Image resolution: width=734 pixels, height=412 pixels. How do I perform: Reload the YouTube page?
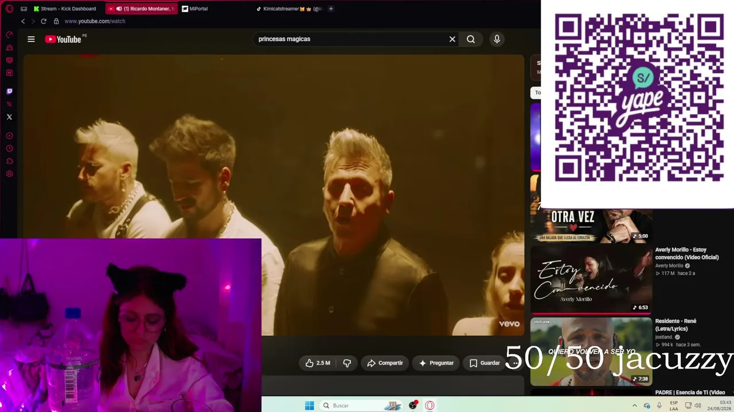(44, 21)
